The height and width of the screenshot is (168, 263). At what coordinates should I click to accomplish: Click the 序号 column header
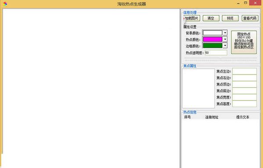[x=187, y=117]
